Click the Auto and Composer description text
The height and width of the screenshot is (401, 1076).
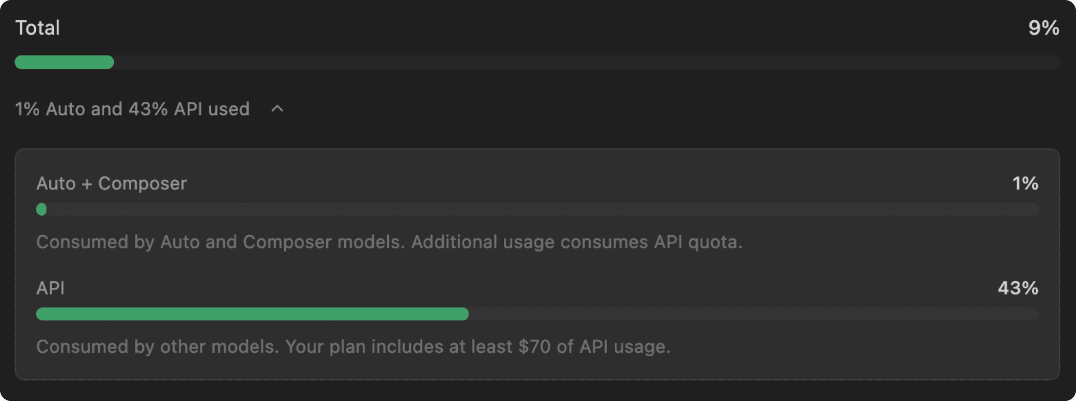click(389, 242)
